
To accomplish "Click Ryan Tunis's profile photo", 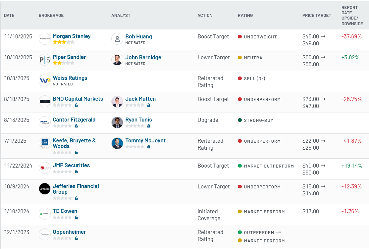I will click(117, 123).
